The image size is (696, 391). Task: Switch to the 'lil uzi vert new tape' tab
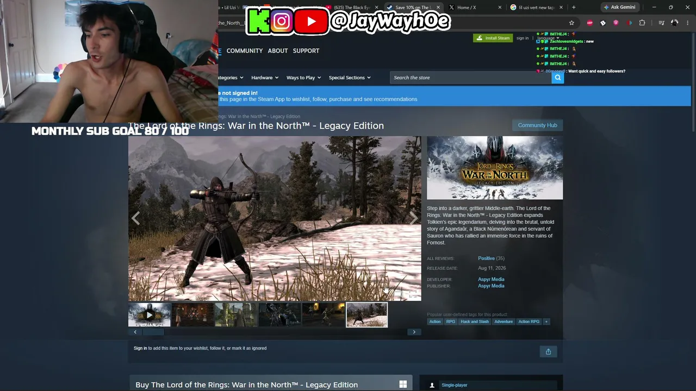point(536,7)
